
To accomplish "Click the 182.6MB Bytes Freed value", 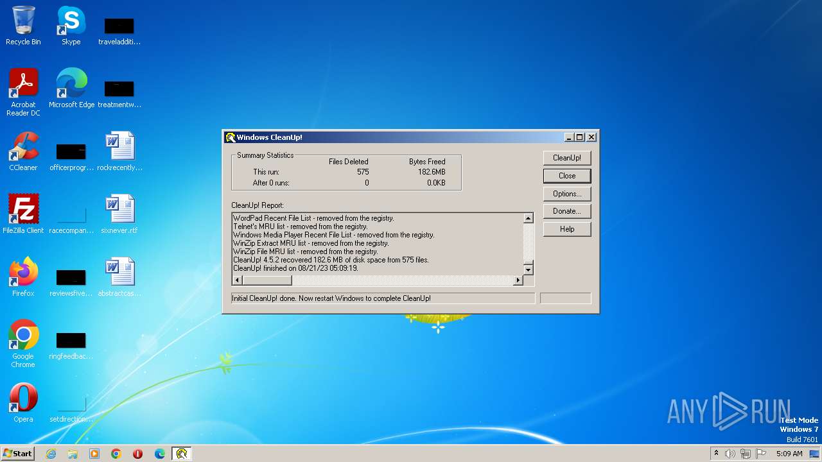I will [x=432, y=172].
